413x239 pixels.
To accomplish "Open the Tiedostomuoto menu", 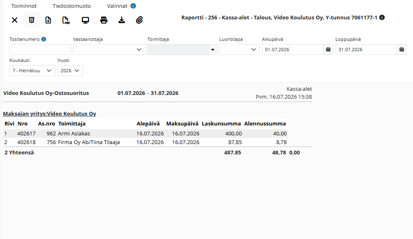I will coord(72,6).
